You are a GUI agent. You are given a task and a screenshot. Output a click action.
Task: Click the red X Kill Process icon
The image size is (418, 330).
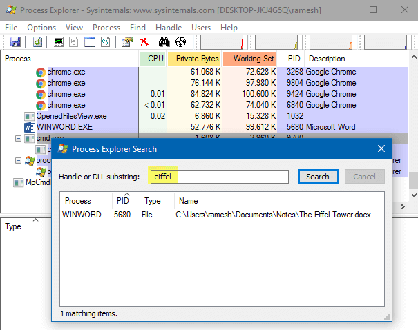point(144,42)
